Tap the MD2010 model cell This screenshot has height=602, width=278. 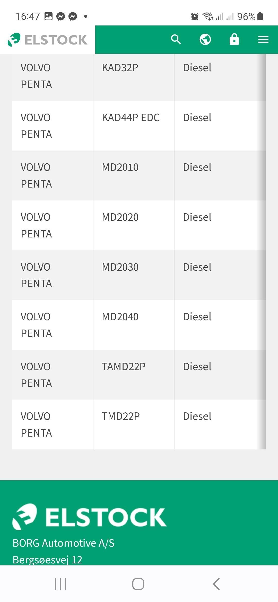pyautogui.click(x=133, y=175)
